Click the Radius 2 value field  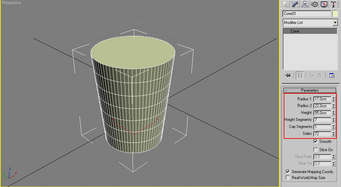[x=322, y=106]
